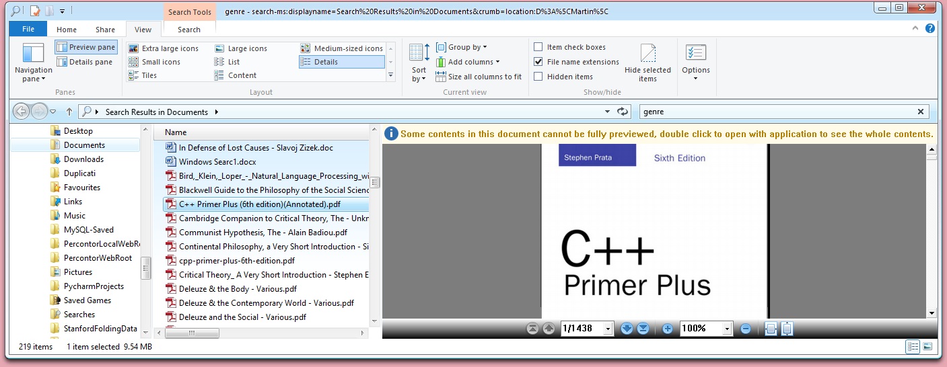This screenshot has width=947, height=367.
Task: Switch to details view via status bar icon
Action: coord(913,347)
